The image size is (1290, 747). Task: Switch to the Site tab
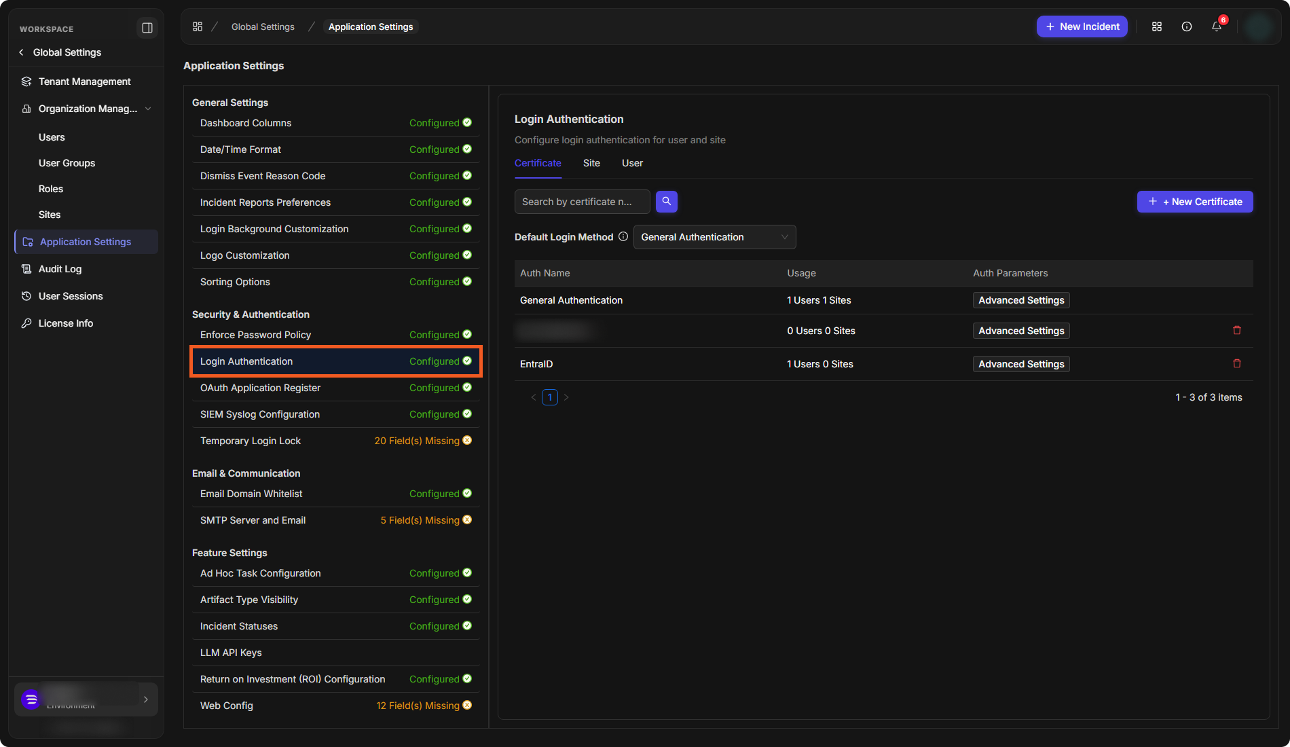pyautogui.click(x=591, y=163)
